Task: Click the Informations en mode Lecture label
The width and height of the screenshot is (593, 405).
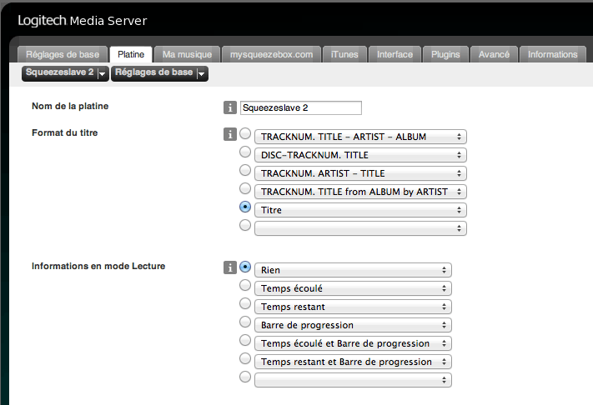Action: pyautogui.click(x=98, y=266)
